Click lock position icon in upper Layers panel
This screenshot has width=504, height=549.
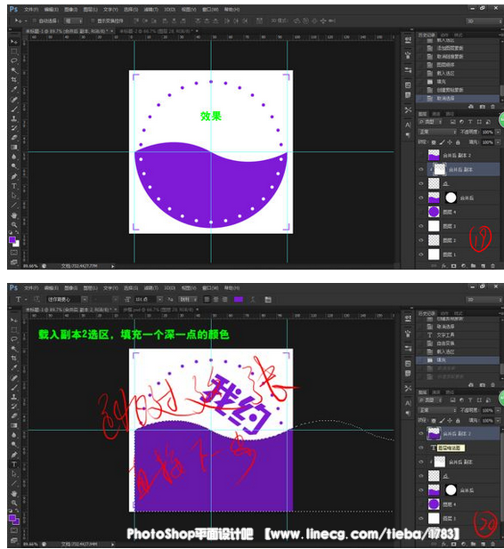[450, 142]
